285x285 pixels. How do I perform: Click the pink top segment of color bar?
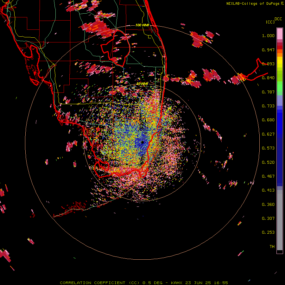click(x=280, y=34)
